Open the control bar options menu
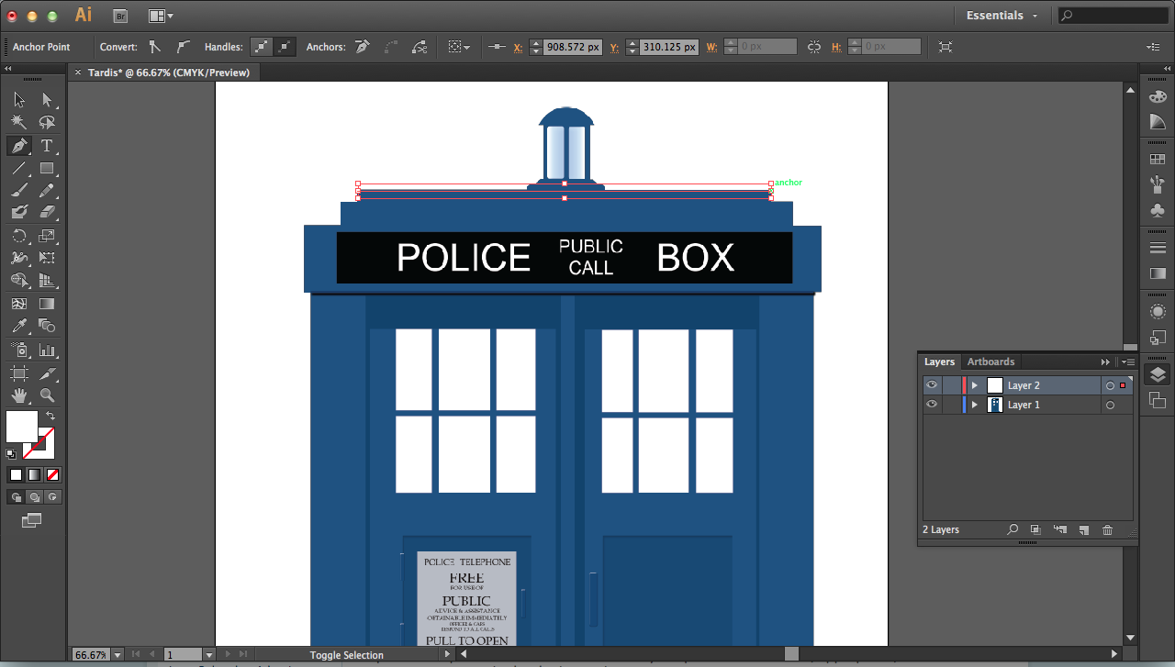 [x=1153, y=47]
